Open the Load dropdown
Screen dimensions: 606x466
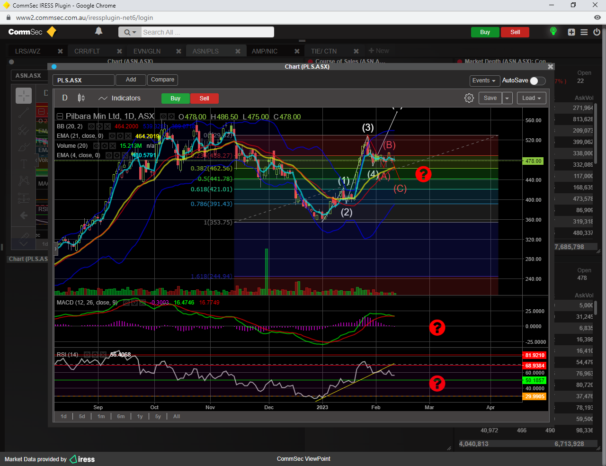pyautogui.click(x=532, y=98)
